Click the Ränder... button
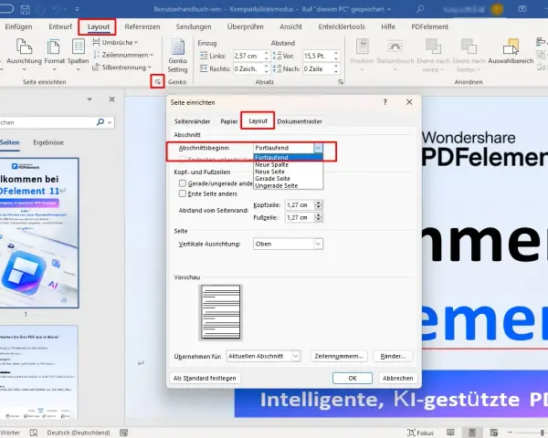The width and height of the screenshot is (548, 438). [393, 356]
